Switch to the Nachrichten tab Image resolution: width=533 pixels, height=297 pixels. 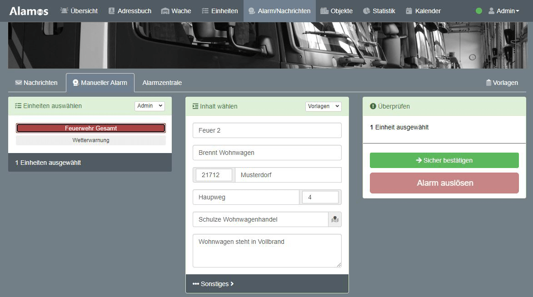(x=37, y=83)
